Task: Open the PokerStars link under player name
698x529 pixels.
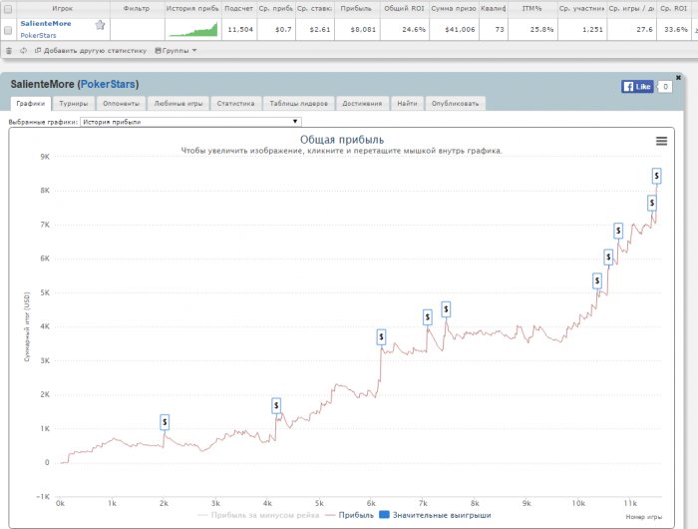Action: [38, 35]
